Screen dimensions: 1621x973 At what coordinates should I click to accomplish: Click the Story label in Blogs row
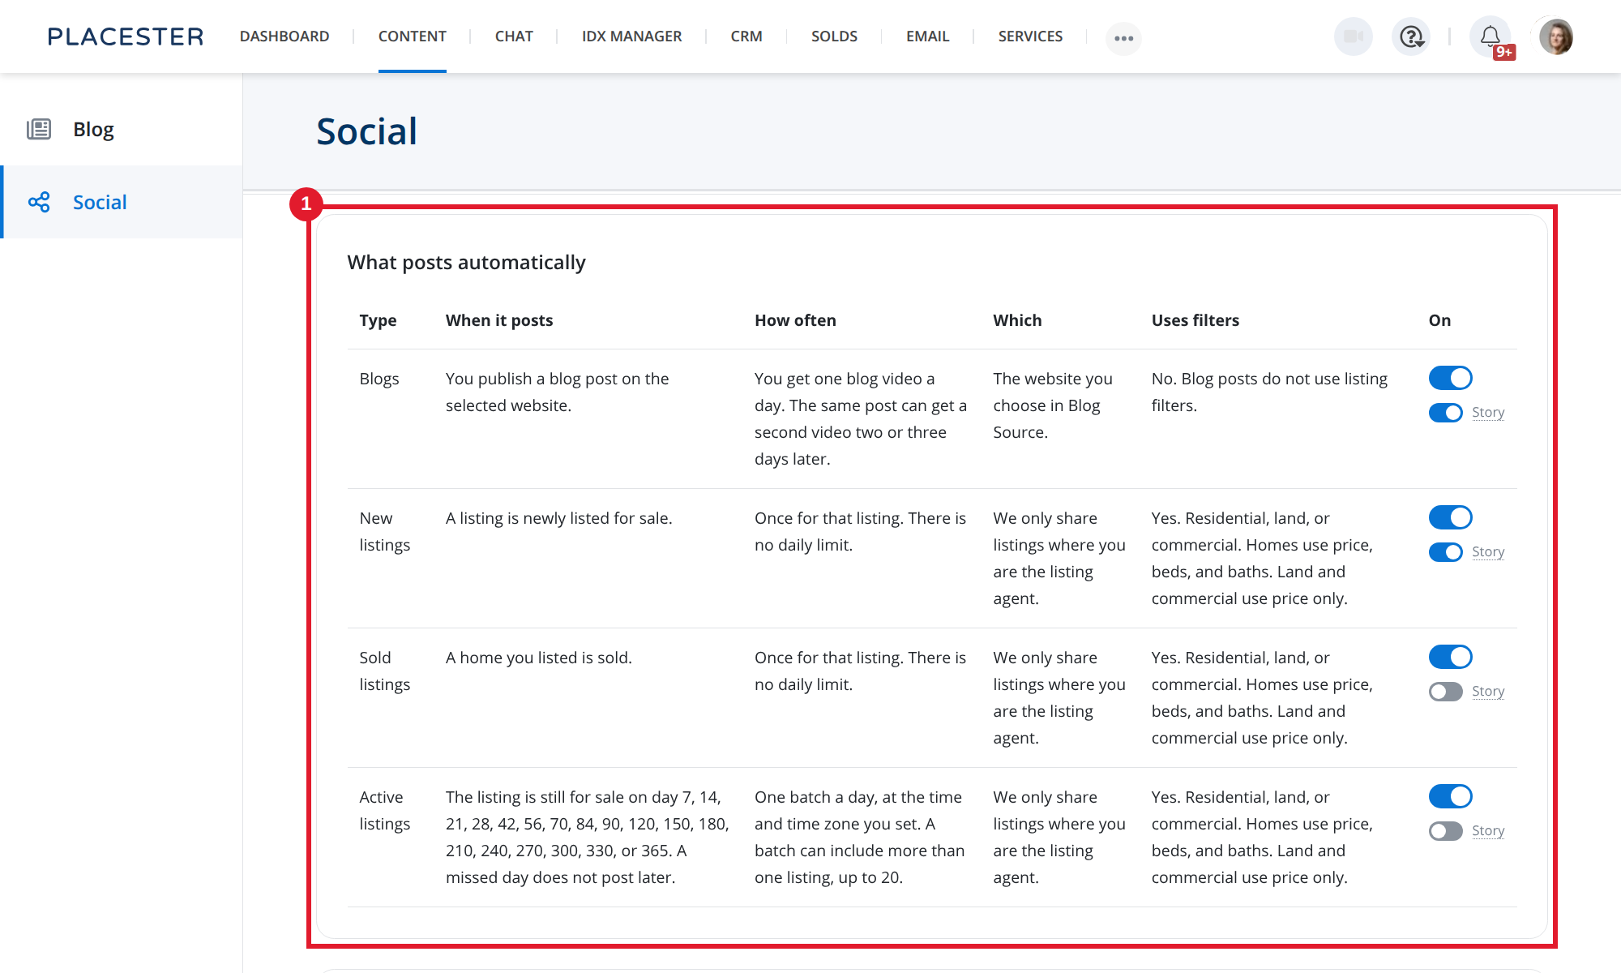click(x=1488, y=412)
